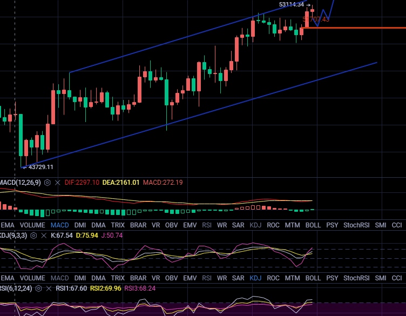This screenshot has height=316, width=406.
Task: Click the DEA:2161.01 value label
Action: (121, 183)
